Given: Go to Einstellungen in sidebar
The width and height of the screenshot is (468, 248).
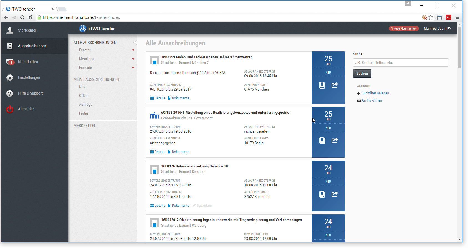Looking at the screenshot, I should tap(29, 77).
